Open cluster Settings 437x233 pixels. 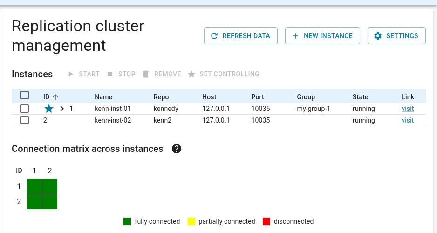click(396, 36)
